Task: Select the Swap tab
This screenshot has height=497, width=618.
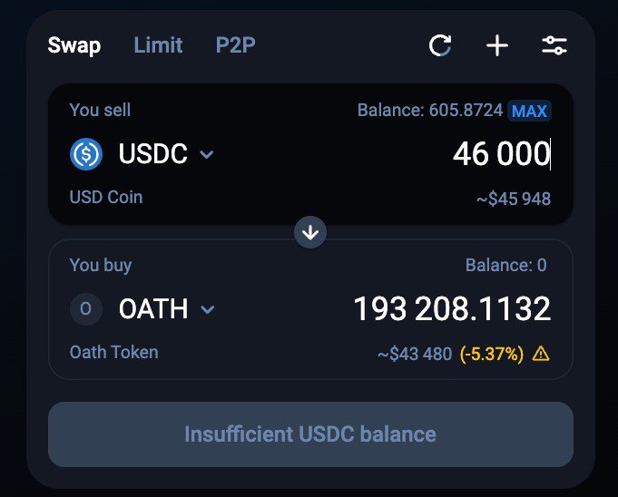Action: (x=74, y=45)
